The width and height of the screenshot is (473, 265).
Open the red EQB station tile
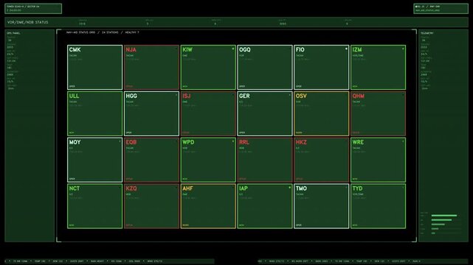tap(151, 160)
